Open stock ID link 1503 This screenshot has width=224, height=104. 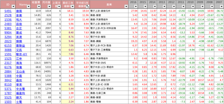click(8, 102)
